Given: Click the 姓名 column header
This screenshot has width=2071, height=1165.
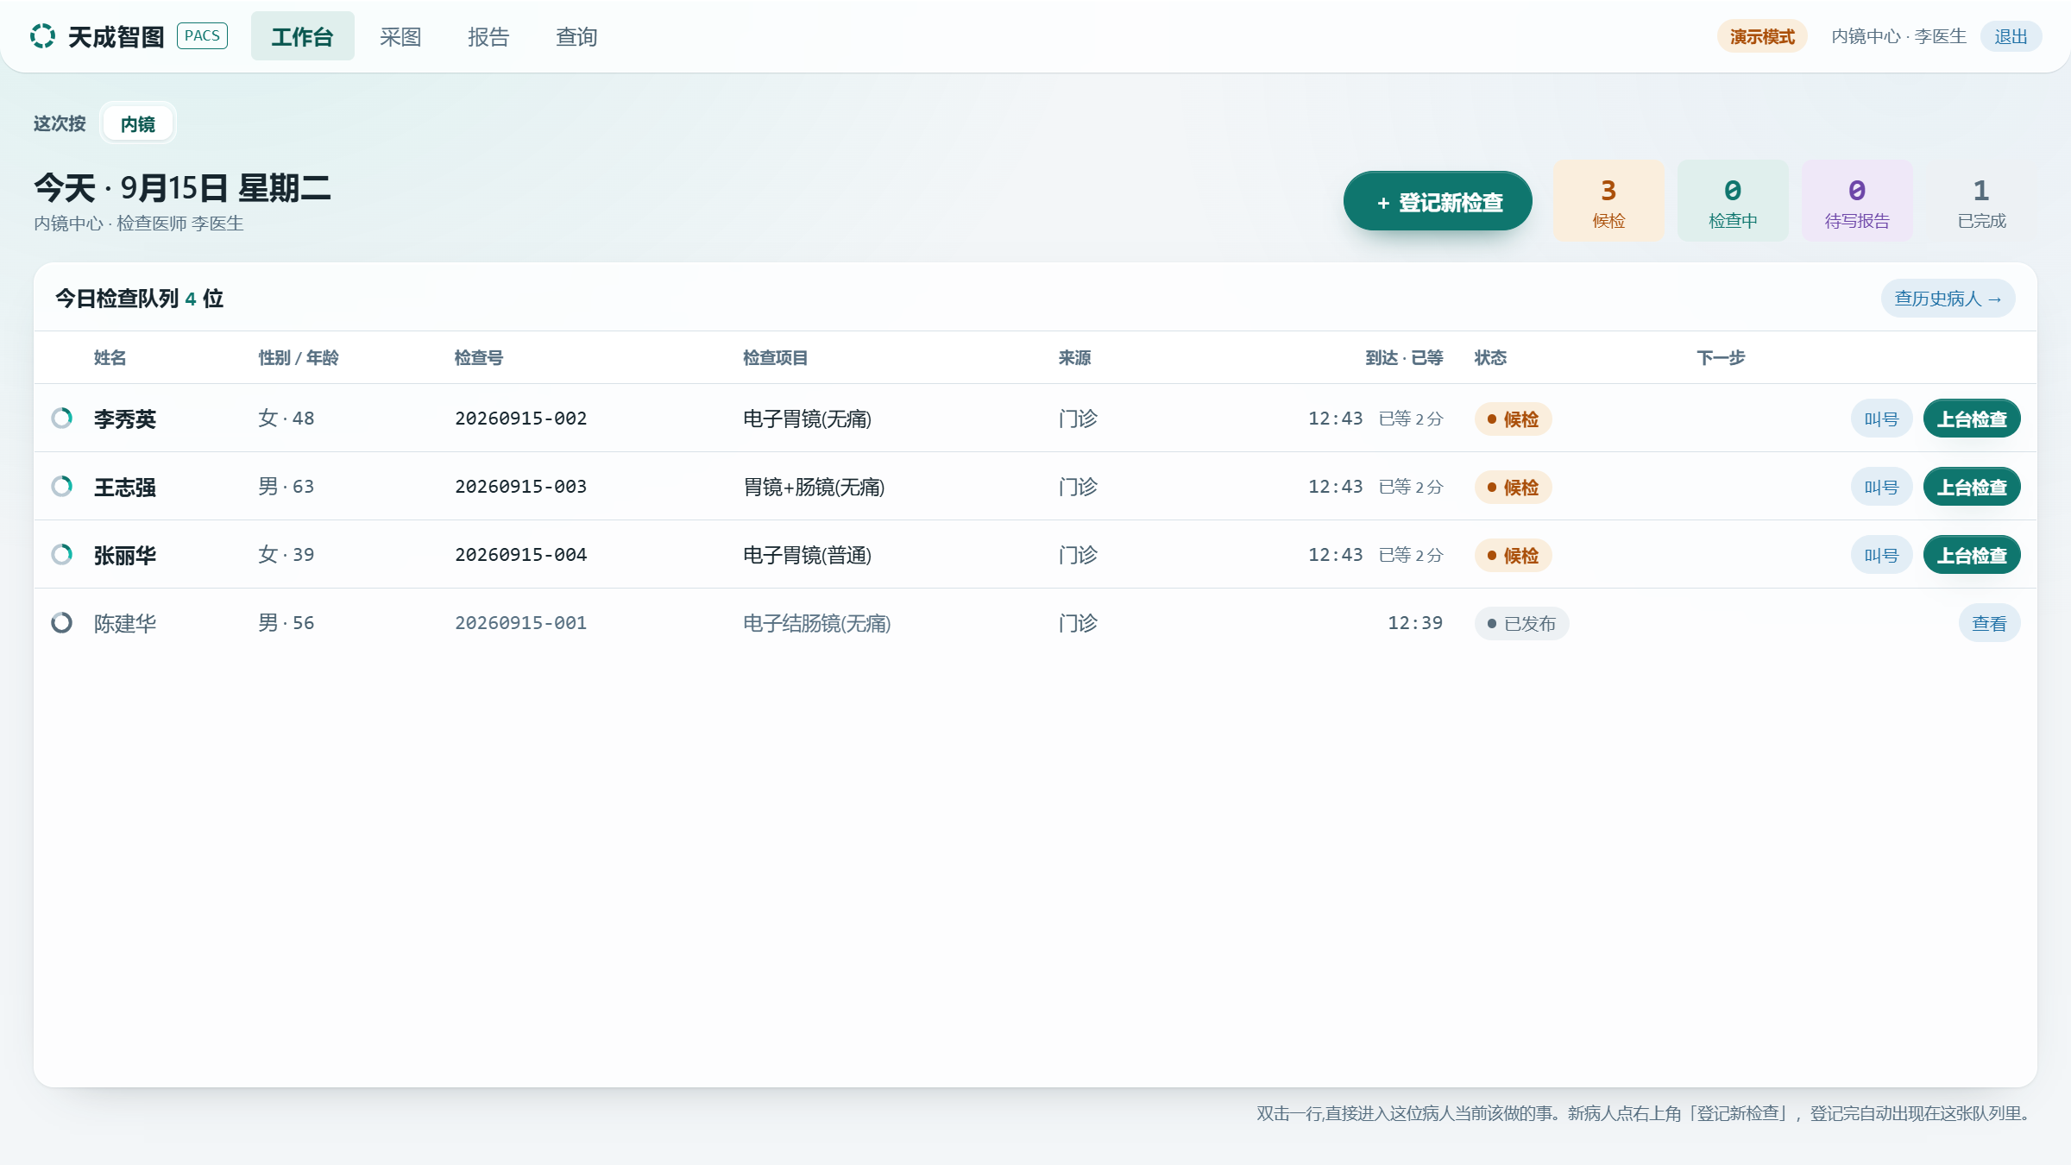Looking at the screenshot, I should click(x=110, y=357).
